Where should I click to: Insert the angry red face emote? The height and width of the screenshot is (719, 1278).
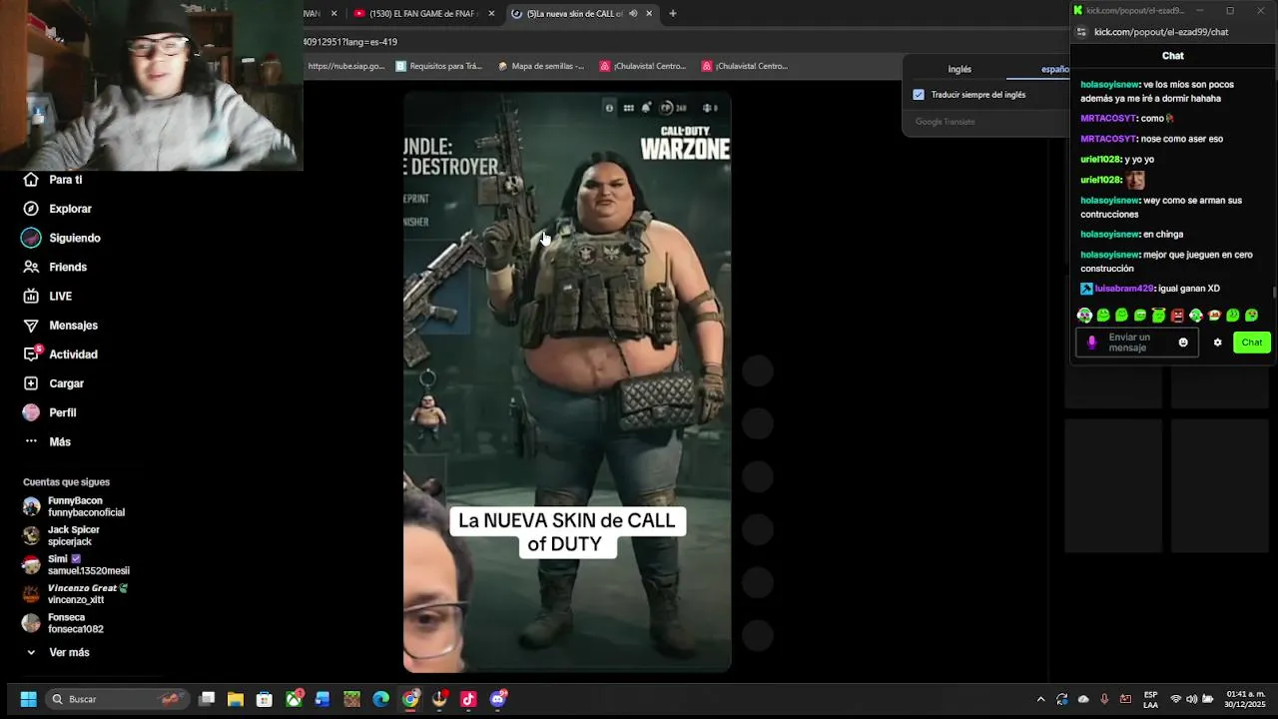click(1177, 316)
